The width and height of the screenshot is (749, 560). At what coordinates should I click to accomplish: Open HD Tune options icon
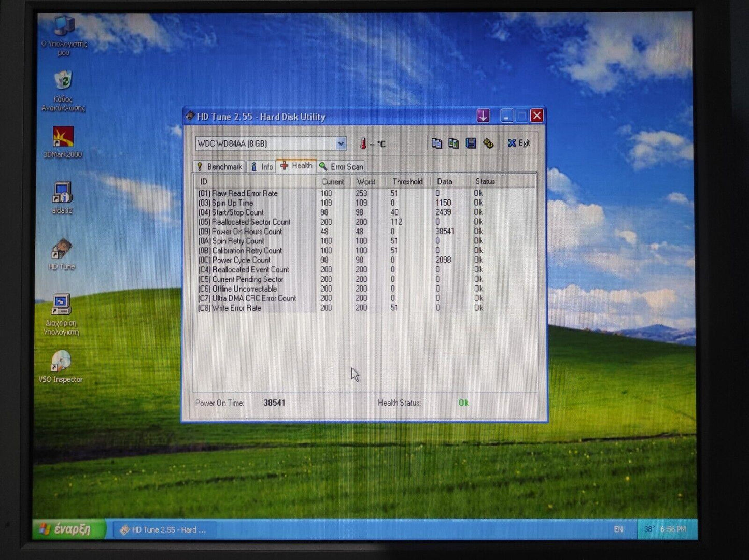tap(488, 143)
